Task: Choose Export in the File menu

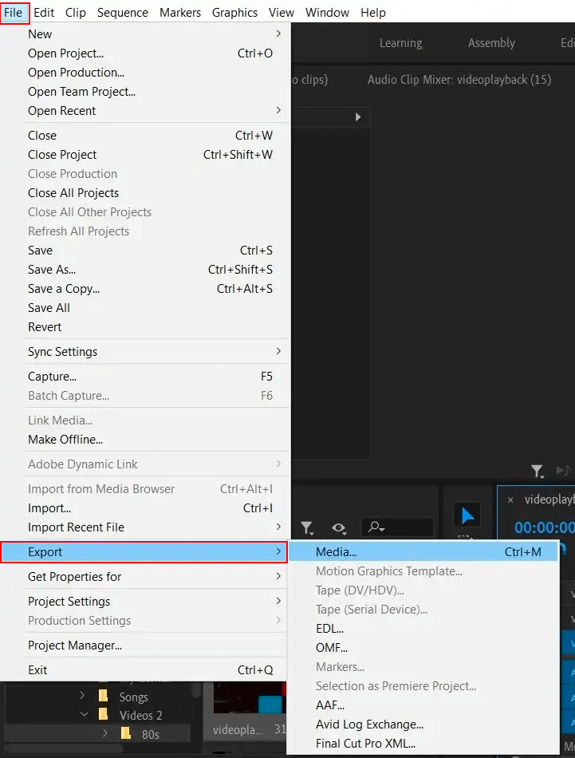Action: [x=144, y=551]
